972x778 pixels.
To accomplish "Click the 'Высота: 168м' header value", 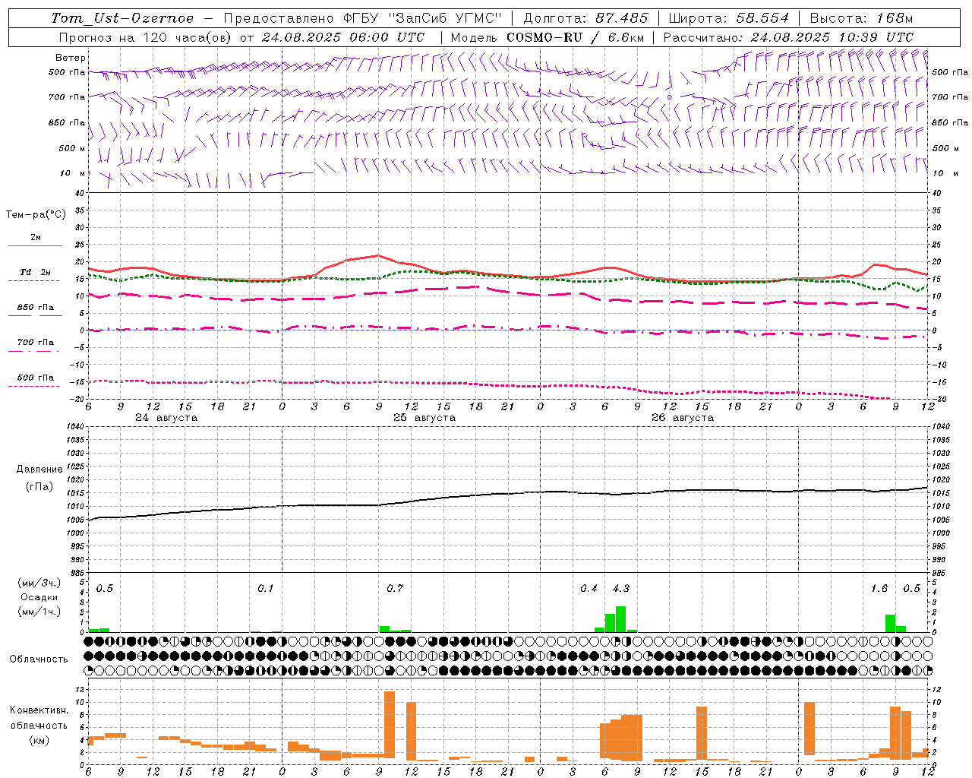I will 861,18.
